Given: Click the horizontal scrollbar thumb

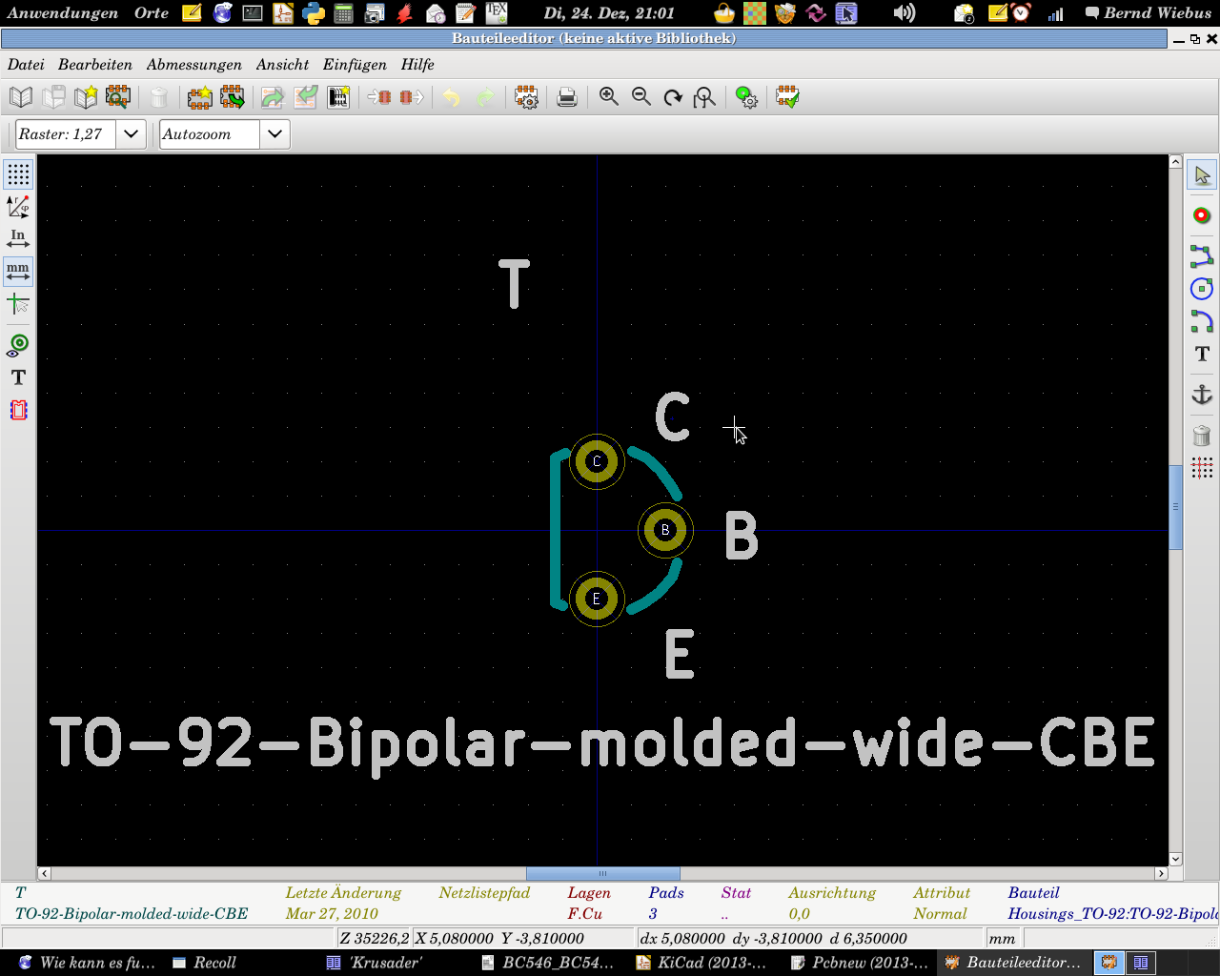Looking at the screenshot, I should (602, 873).
